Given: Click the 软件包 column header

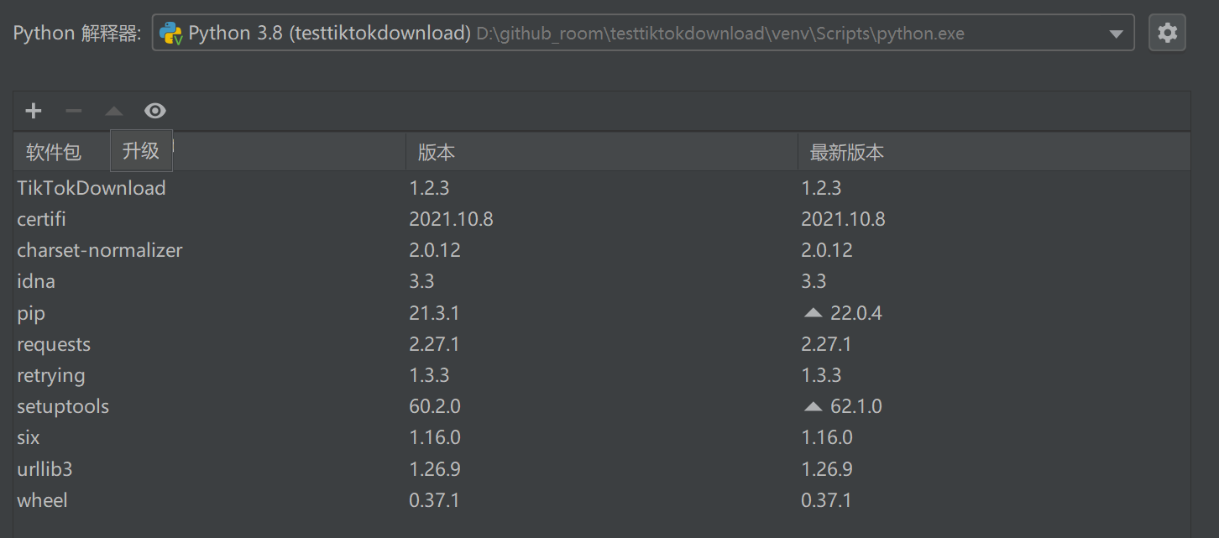Looking at the screenshot, I should 52,151.
